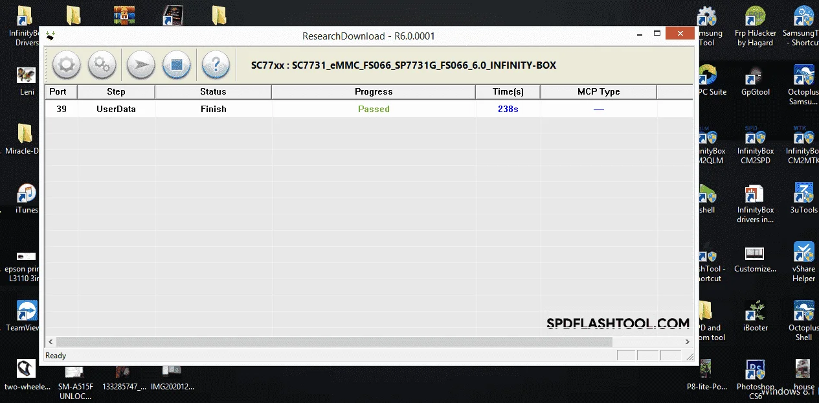Click the Step column header
Viewport: 819px width, 403px height.
[116, 91]
